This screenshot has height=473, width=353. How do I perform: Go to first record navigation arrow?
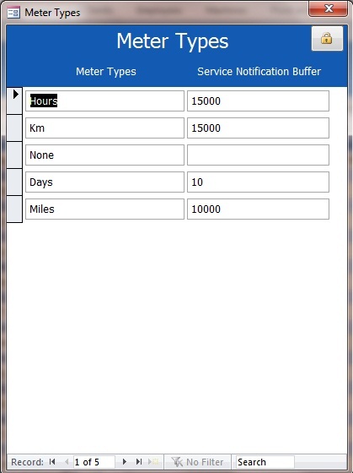(52, 461)
